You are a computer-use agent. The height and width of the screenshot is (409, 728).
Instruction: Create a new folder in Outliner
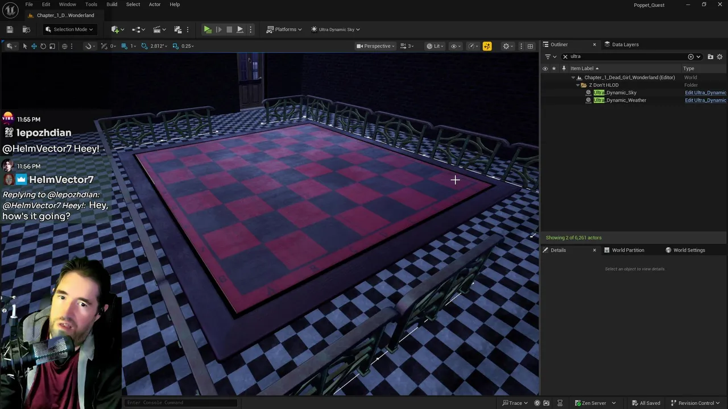tap(710, 57)
